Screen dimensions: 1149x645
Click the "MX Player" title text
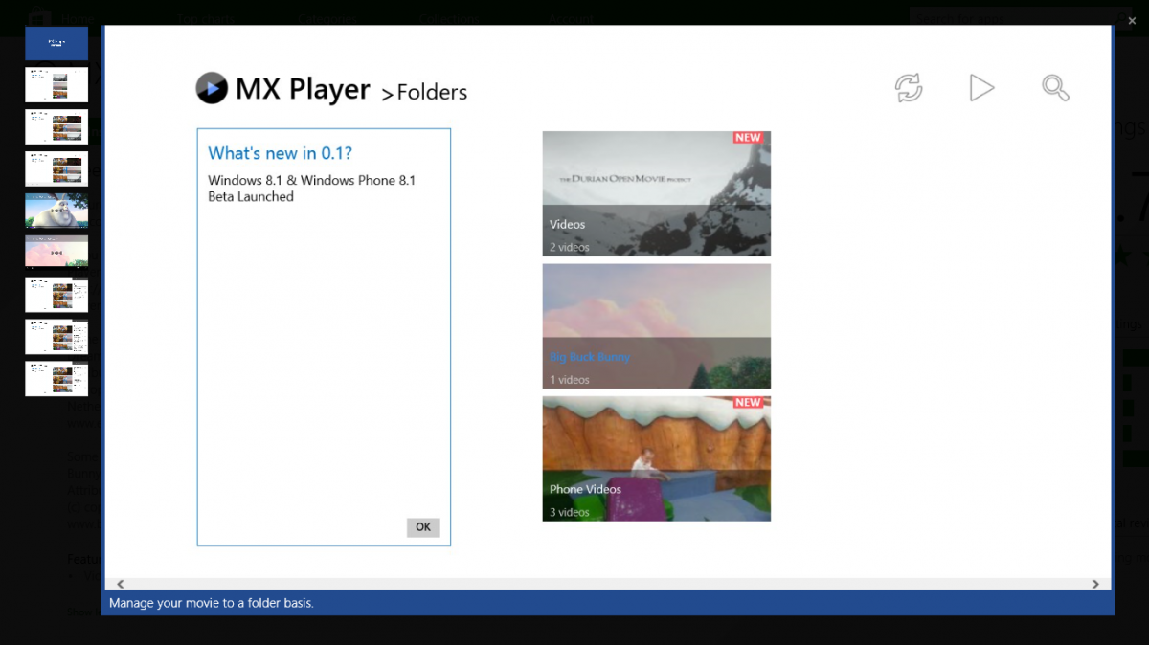[303, 89]
